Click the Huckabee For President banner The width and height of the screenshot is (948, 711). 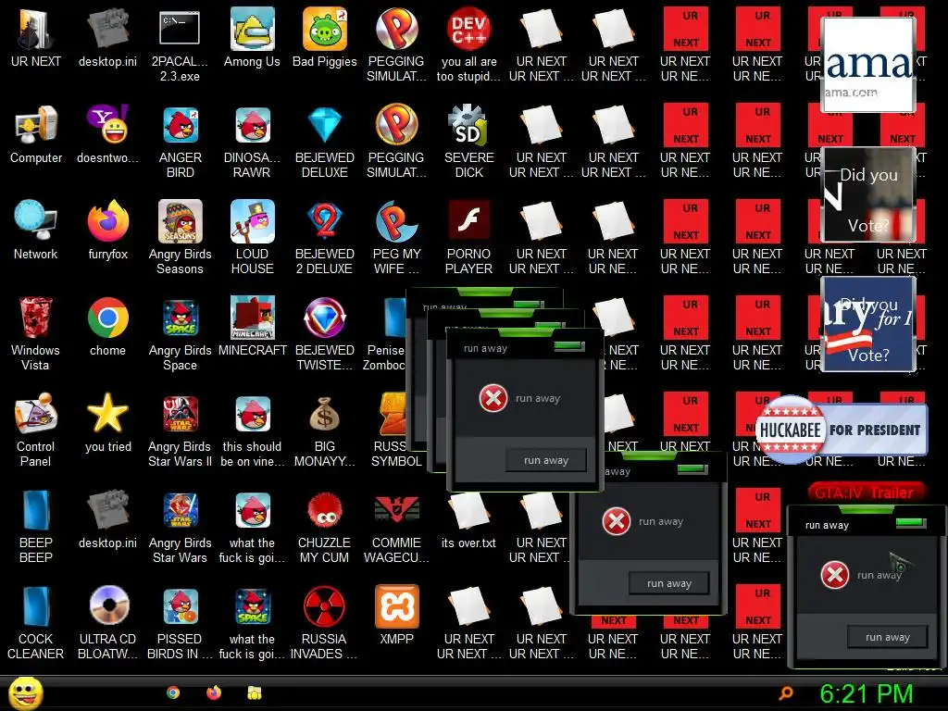(842, 430)
